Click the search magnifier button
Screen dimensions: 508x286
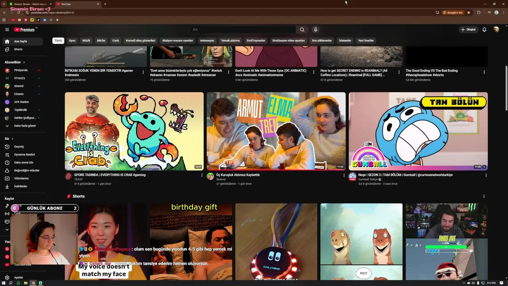tap(302, 29)
